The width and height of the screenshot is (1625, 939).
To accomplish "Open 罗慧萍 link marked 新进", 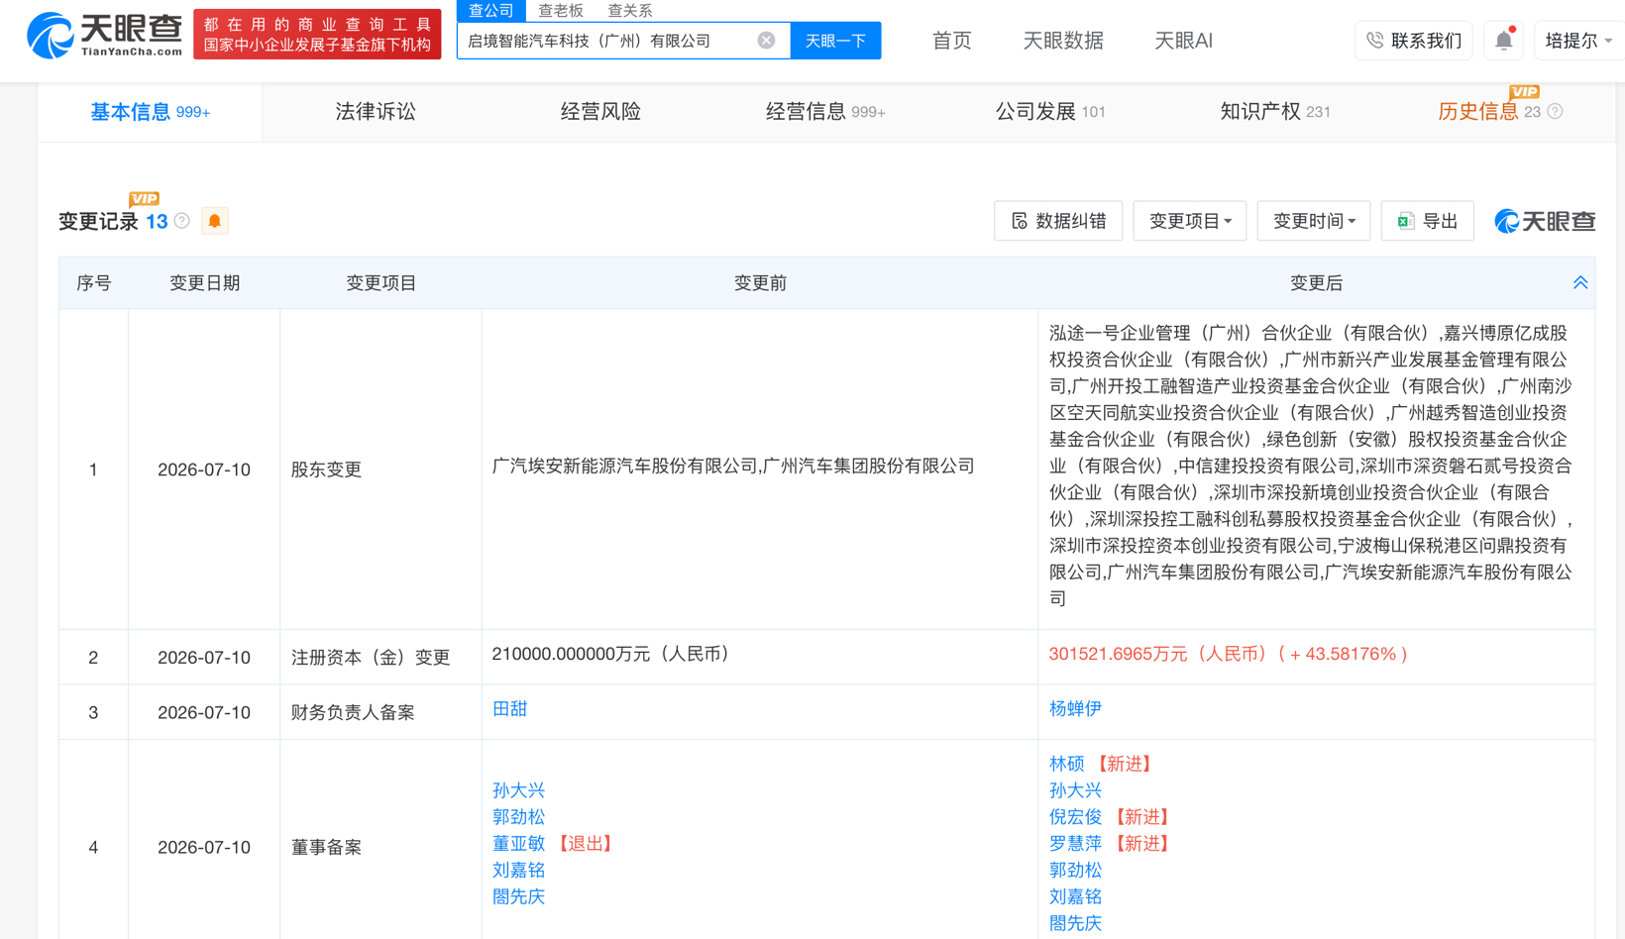I will tap(1075, 844).
